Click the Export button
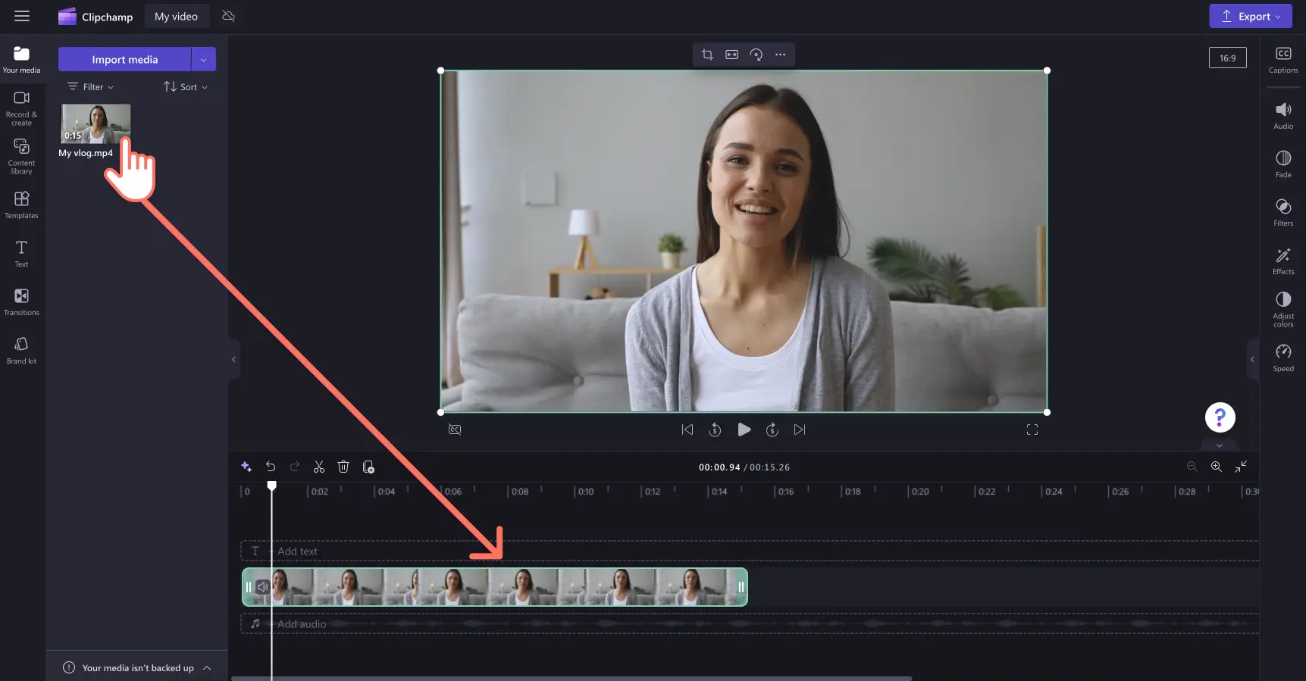 click(1250, 16)
